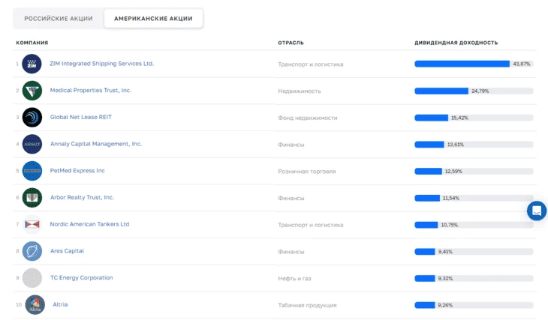548x320 pixels.
Task: Open Nordic American Tankers Ltd link
Action: pyautogui.click(x=89, y=224)
